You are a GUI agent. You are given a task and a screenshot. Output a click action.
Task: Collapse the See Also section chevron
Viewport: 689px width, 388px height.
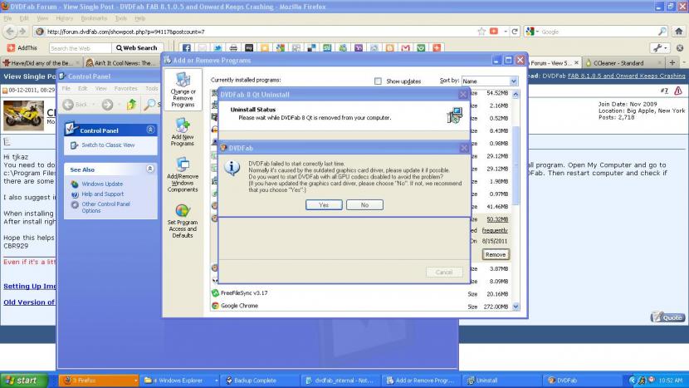pos(150,169)
